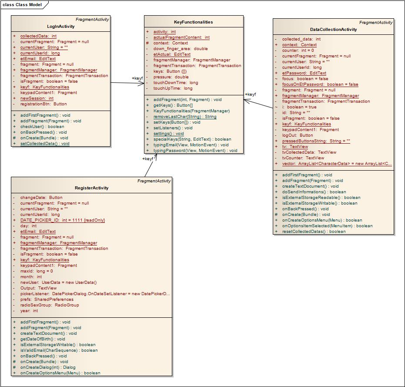Select 'Output: TextView' attribute
This screenshot has width=405, height=387.
pos(38,289)
